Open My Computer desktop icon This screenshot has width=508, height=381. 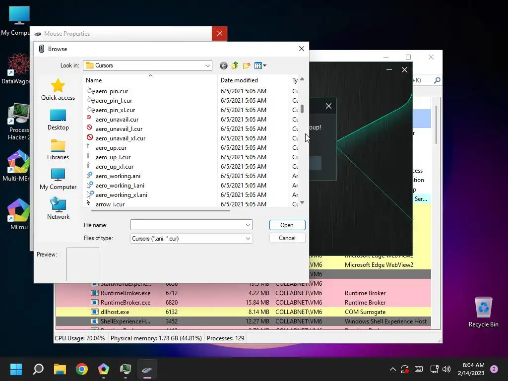15,21
